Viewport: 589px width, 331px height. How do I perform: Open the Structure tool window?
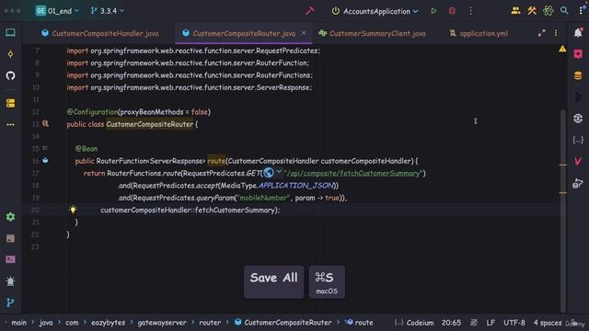[10, 103]
